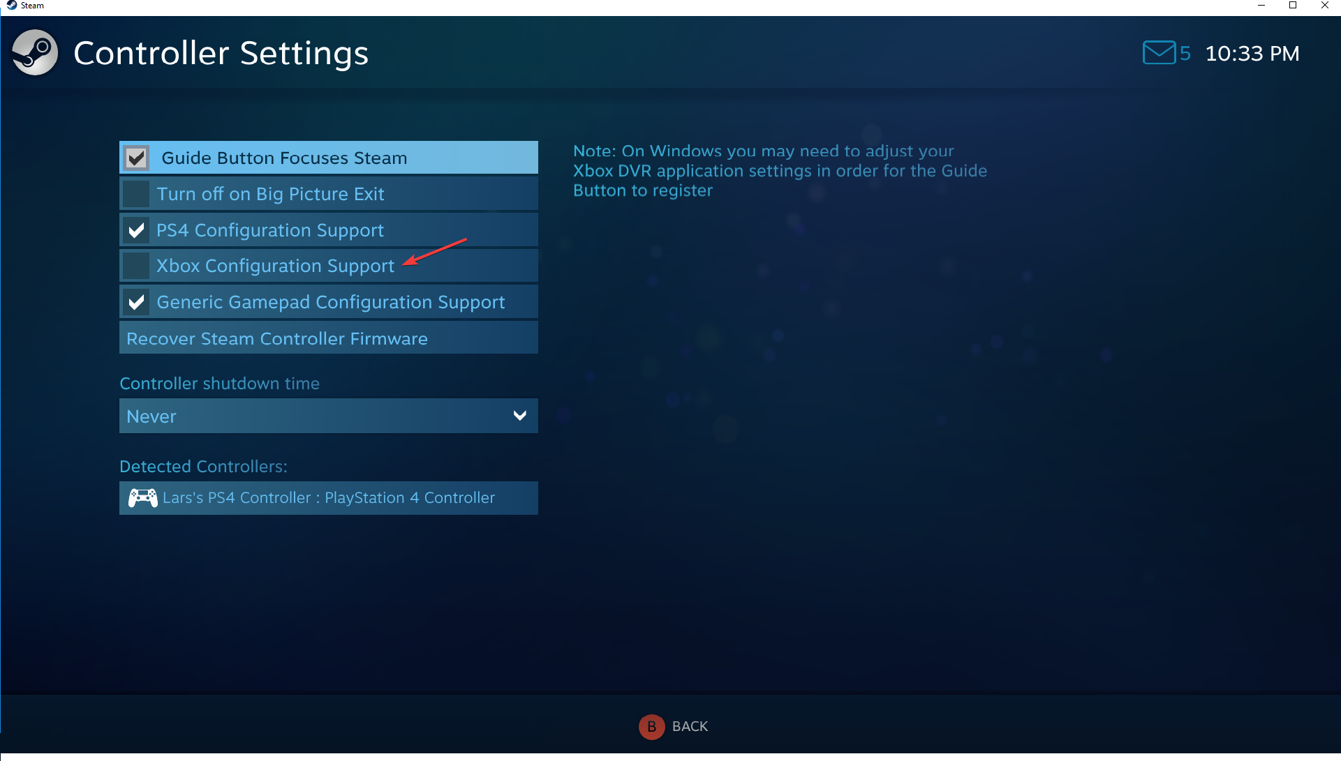Viewport: 1341px width, 761px height.
Task: Disable PS4 Configuration Support option
Action: pyautogui.click(x=138, y=230)
